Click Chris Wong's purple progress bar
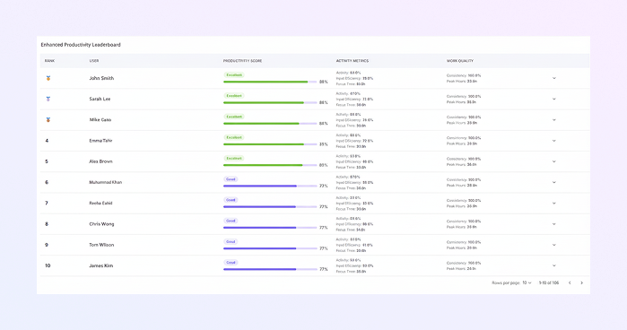The image size is (627, 330). [x=270, y=228]
